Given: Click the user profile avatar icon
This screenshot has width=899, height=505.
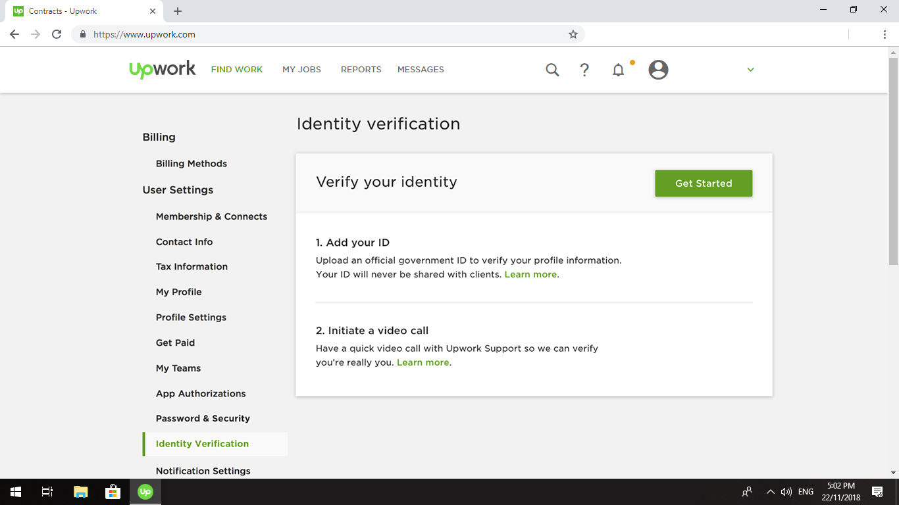Looking at the screenshot, I should (658, 70).
